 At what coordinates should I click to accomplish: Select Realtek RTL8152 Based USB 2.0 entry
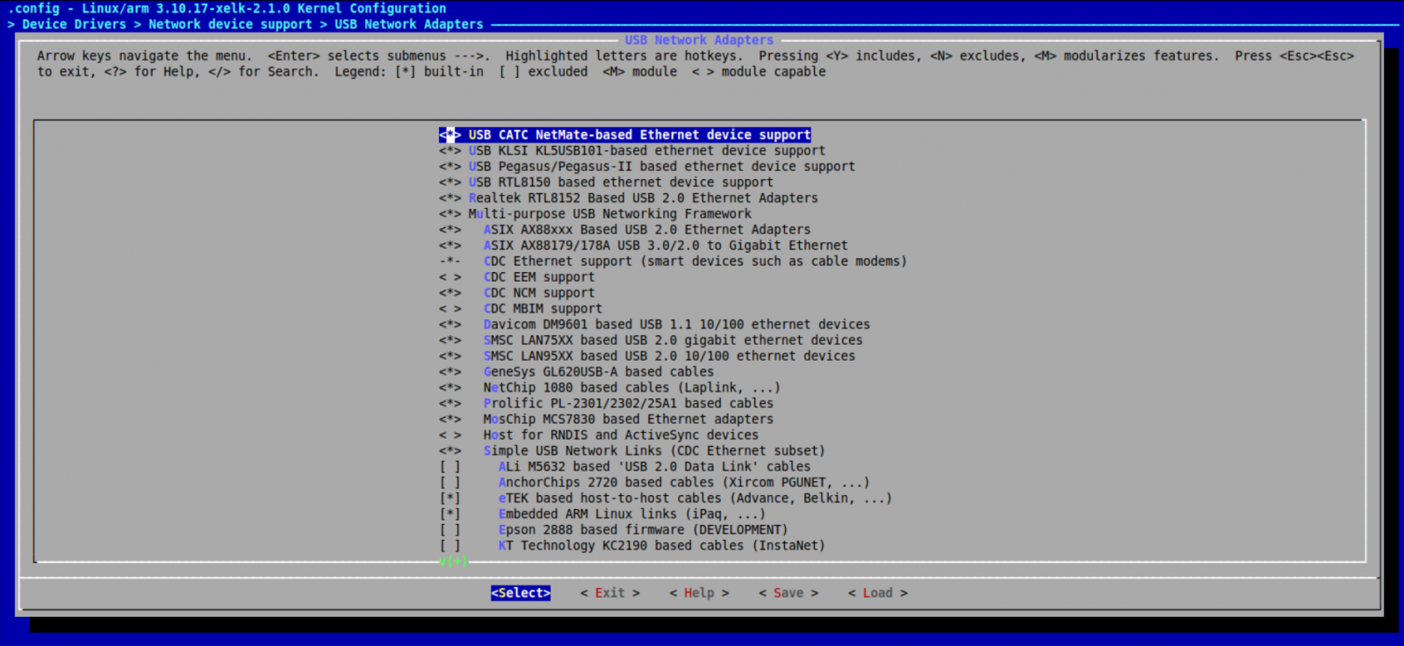click(x=643, y=198)
